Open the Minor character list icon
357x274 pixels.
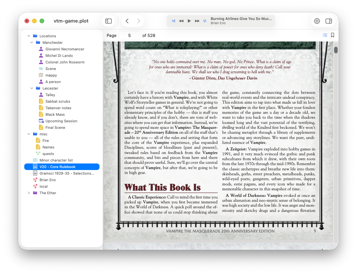[x=35, y=160]
